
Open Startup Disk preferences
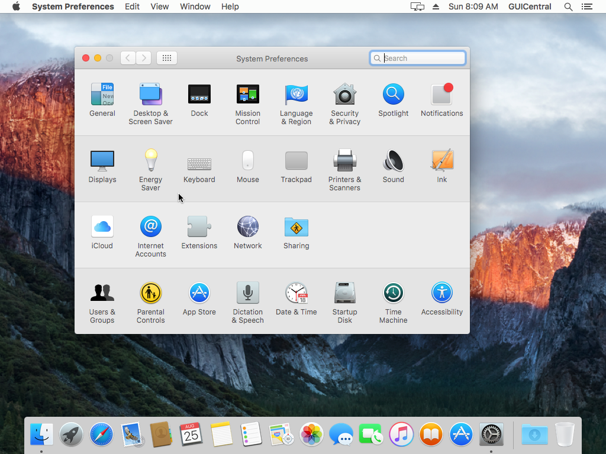point(345,302)
